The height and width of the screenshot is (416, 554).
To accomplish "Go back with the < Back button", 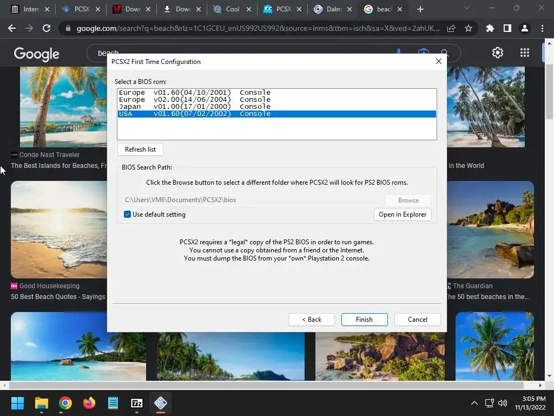I will coord(312,320).
